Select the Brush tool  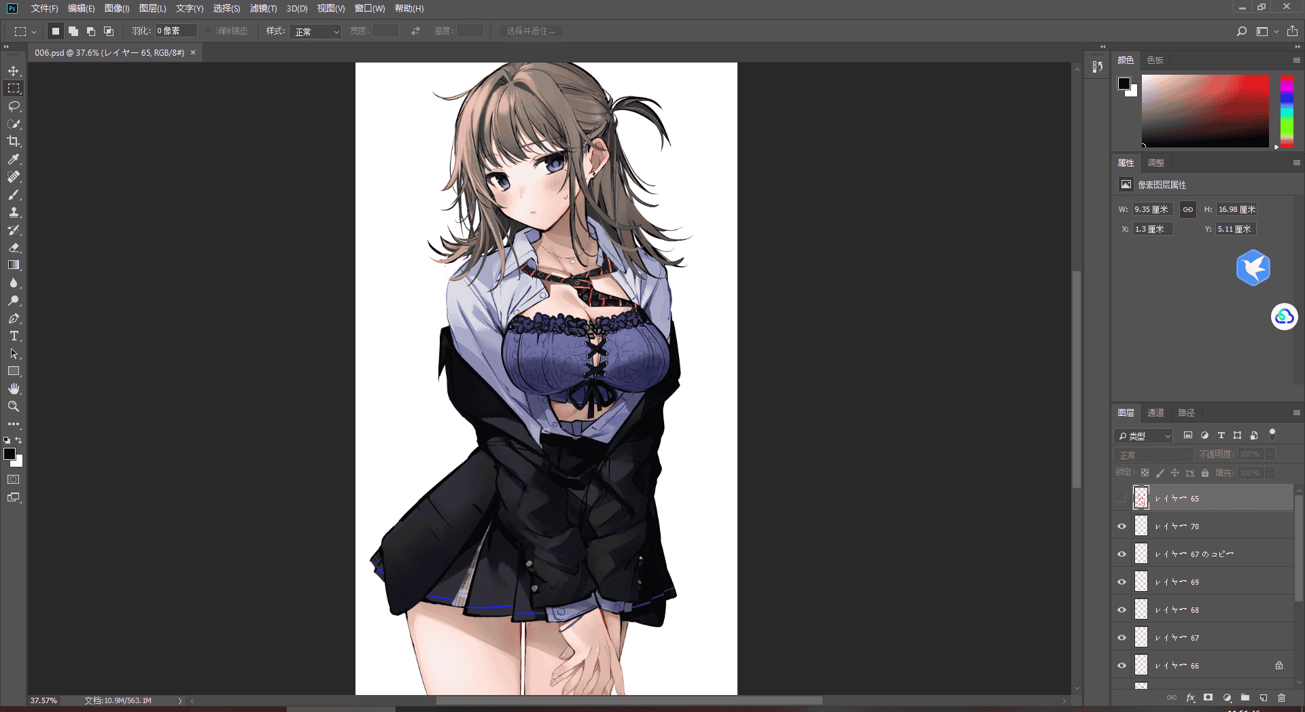pos(14,194)
